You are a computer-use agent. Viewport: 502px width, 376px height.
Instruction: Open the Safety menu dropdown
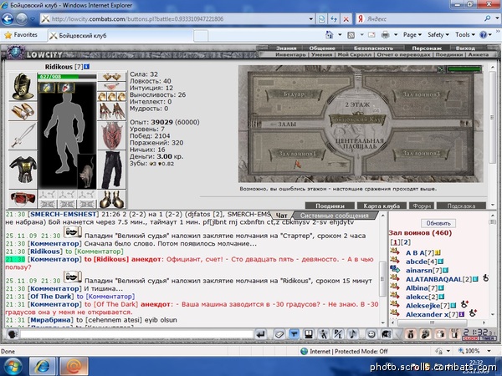coord(438,34)
